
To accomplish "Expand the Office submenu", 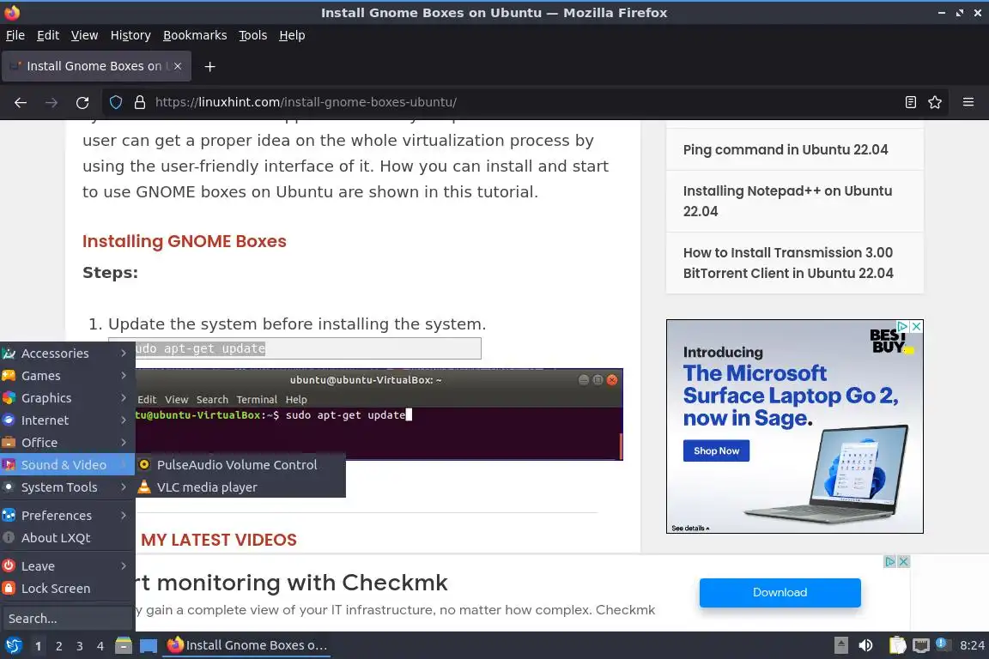I will click(x=68, y=443).
